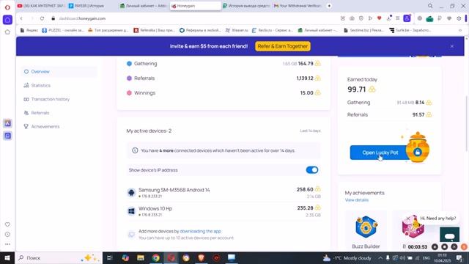Image resolution: width=469 pixels, height=264 pixels.
Task: Switch to the YouTube browser tab
Action: 41,6
